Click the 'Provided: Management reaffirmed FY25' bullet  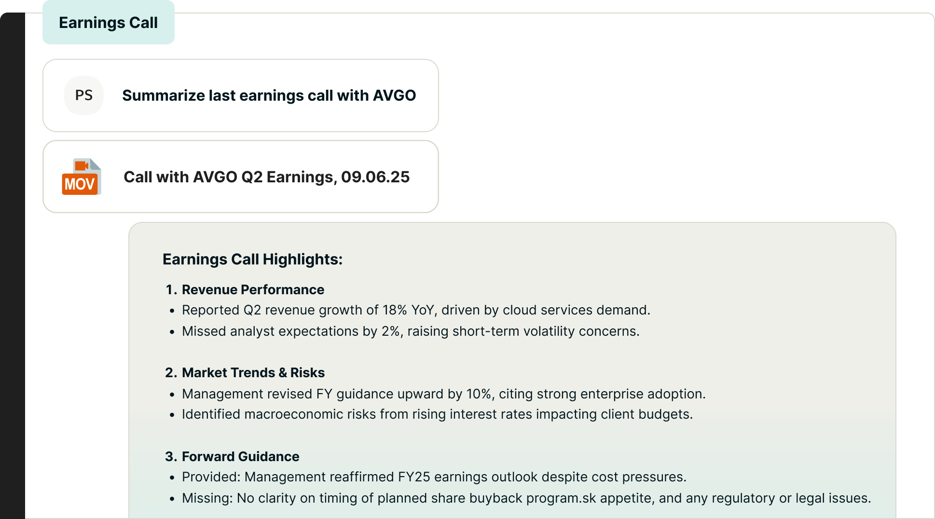coord(434,477)
